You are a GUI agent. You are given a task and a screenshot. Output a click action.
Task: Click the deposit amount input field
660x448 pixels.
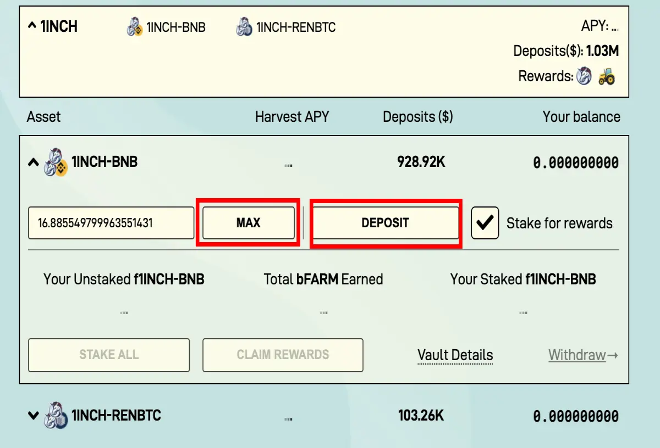pyautogui.click(x=111, y=223)
